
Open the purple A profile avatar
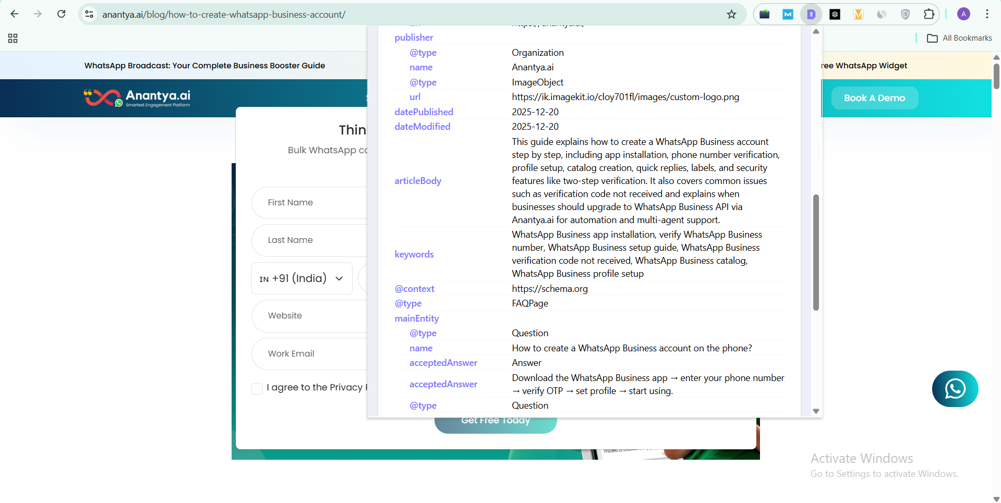point(963,14)
